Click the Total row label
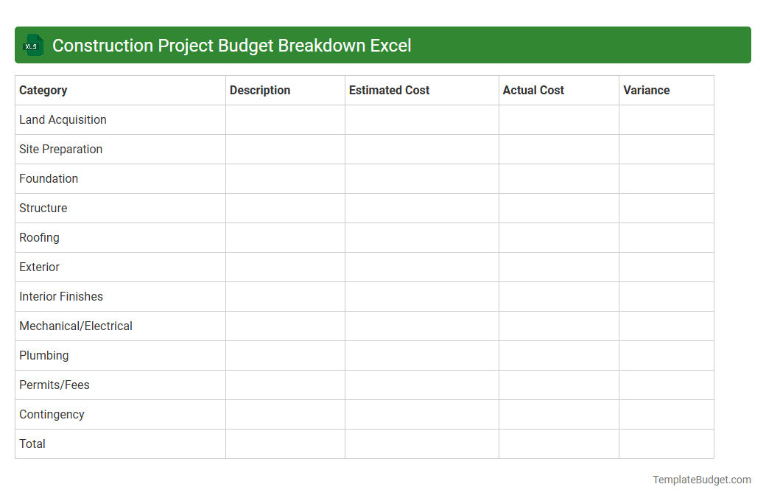 [x=32, y=444]
